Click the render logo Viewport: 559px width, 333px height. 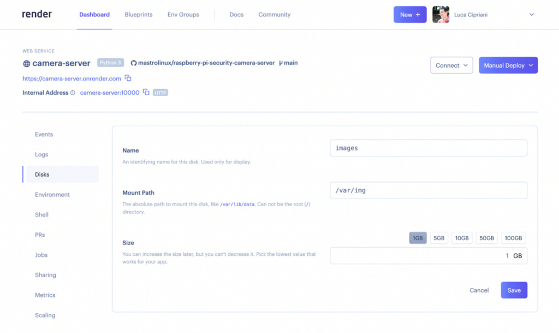coord(37,14)
